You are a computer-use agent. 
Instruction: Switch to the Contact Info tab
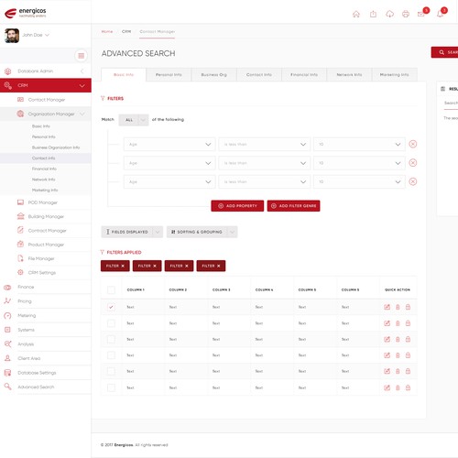259,75
